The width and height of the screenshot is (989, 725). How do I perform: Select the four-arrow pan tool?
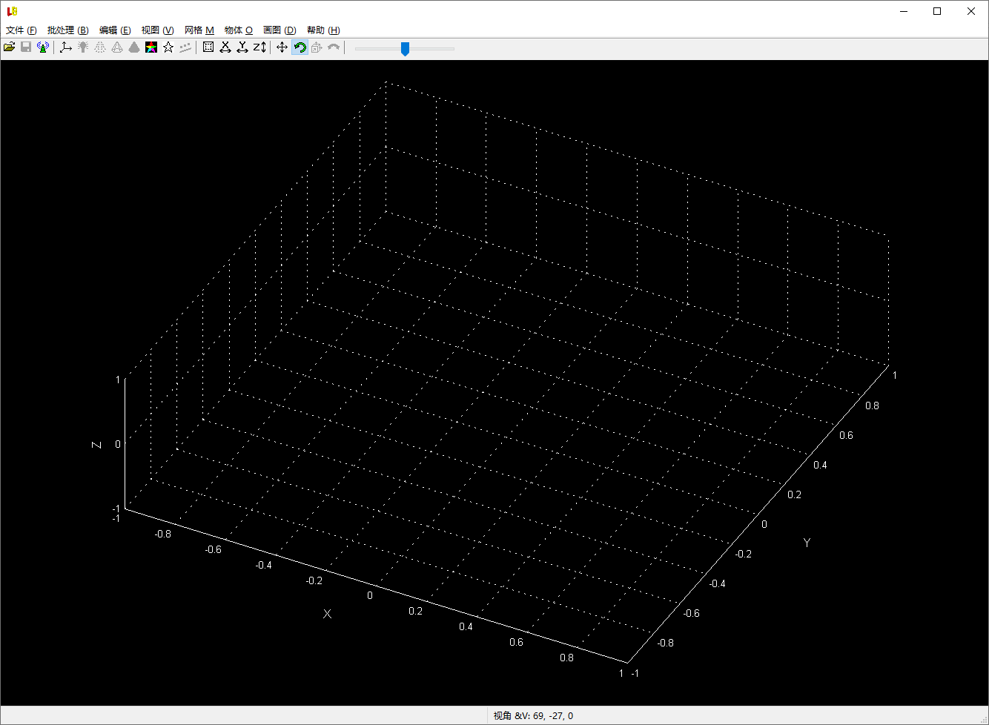click(282, 47)
